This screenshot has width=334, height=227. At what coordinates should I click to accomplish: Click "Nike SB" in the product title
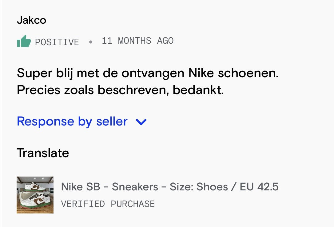click(x=81, y=187)
